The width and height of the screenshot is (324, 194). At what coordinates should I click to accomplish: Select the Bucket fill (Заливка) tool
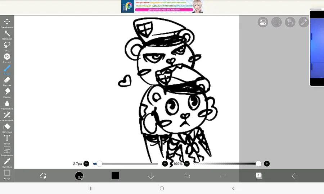pos(7,128)
